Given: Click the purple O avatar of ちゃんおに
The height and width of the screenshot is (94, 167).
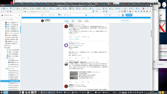Looking at the screenshot, I should [x=66, y=45].
